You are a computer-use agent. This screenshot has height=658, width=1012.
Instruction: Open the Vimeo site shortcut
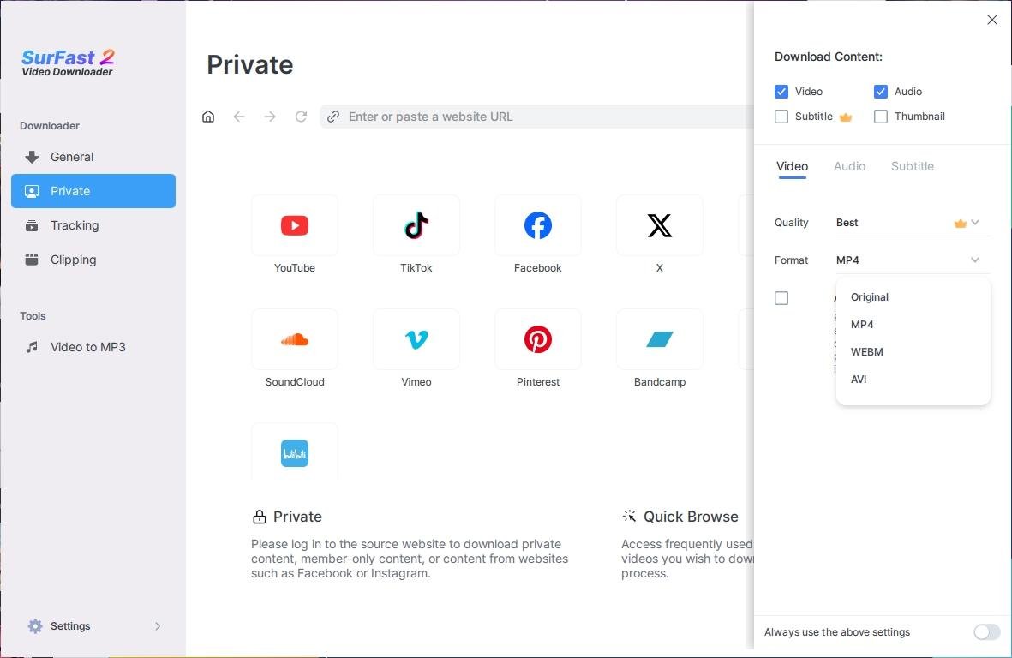(416, 339)
